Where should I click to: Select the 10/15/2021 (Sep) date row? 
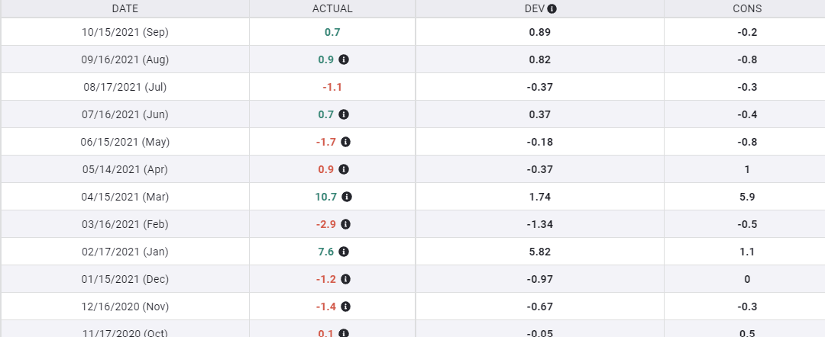pyautogui.click(x=125, y=32)
